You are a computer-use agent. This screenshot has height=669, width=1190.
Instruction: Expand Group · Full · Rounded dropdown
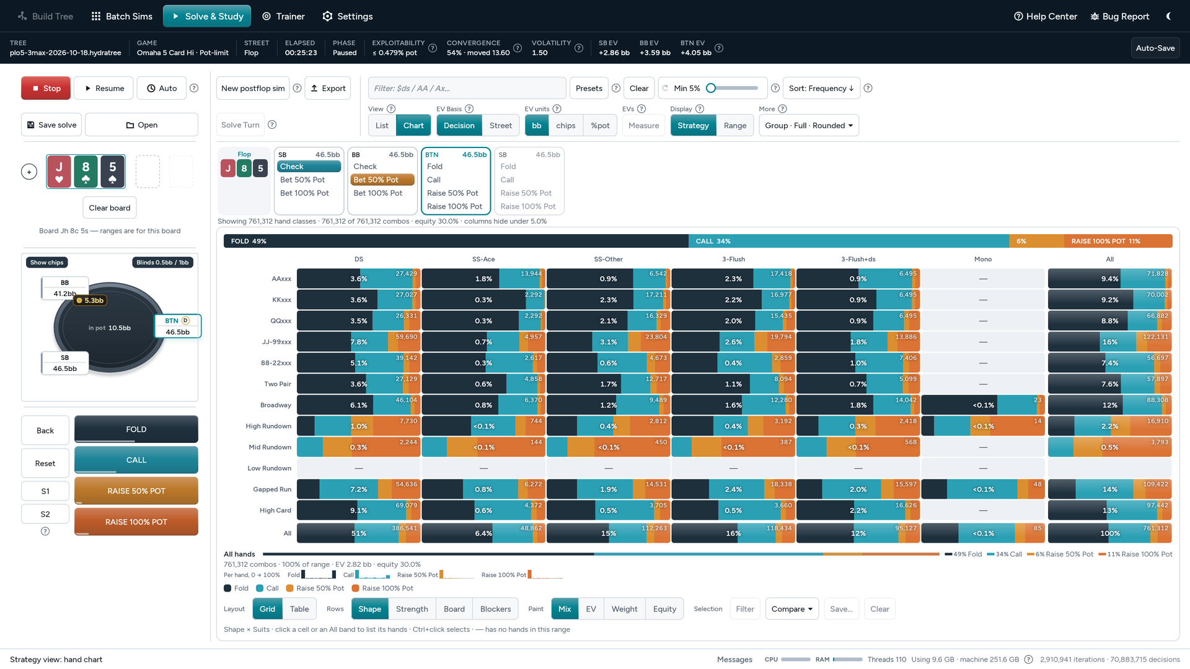tap(809, 125)
